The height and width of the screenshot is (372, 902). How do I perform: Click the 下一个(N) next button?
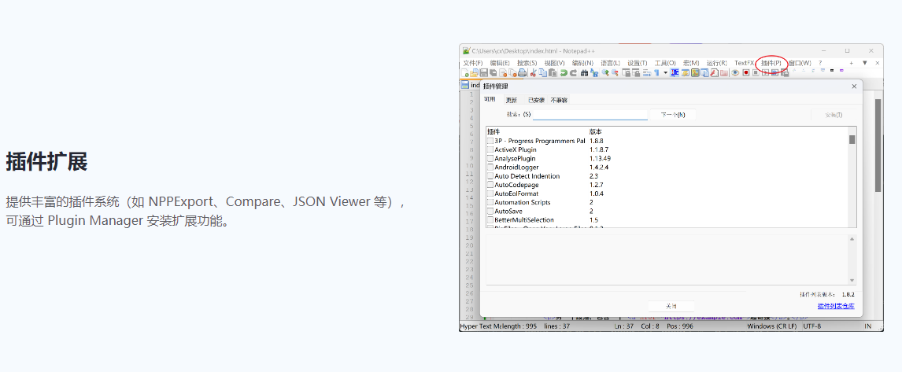pyautogui.click(x=672, y=115)
